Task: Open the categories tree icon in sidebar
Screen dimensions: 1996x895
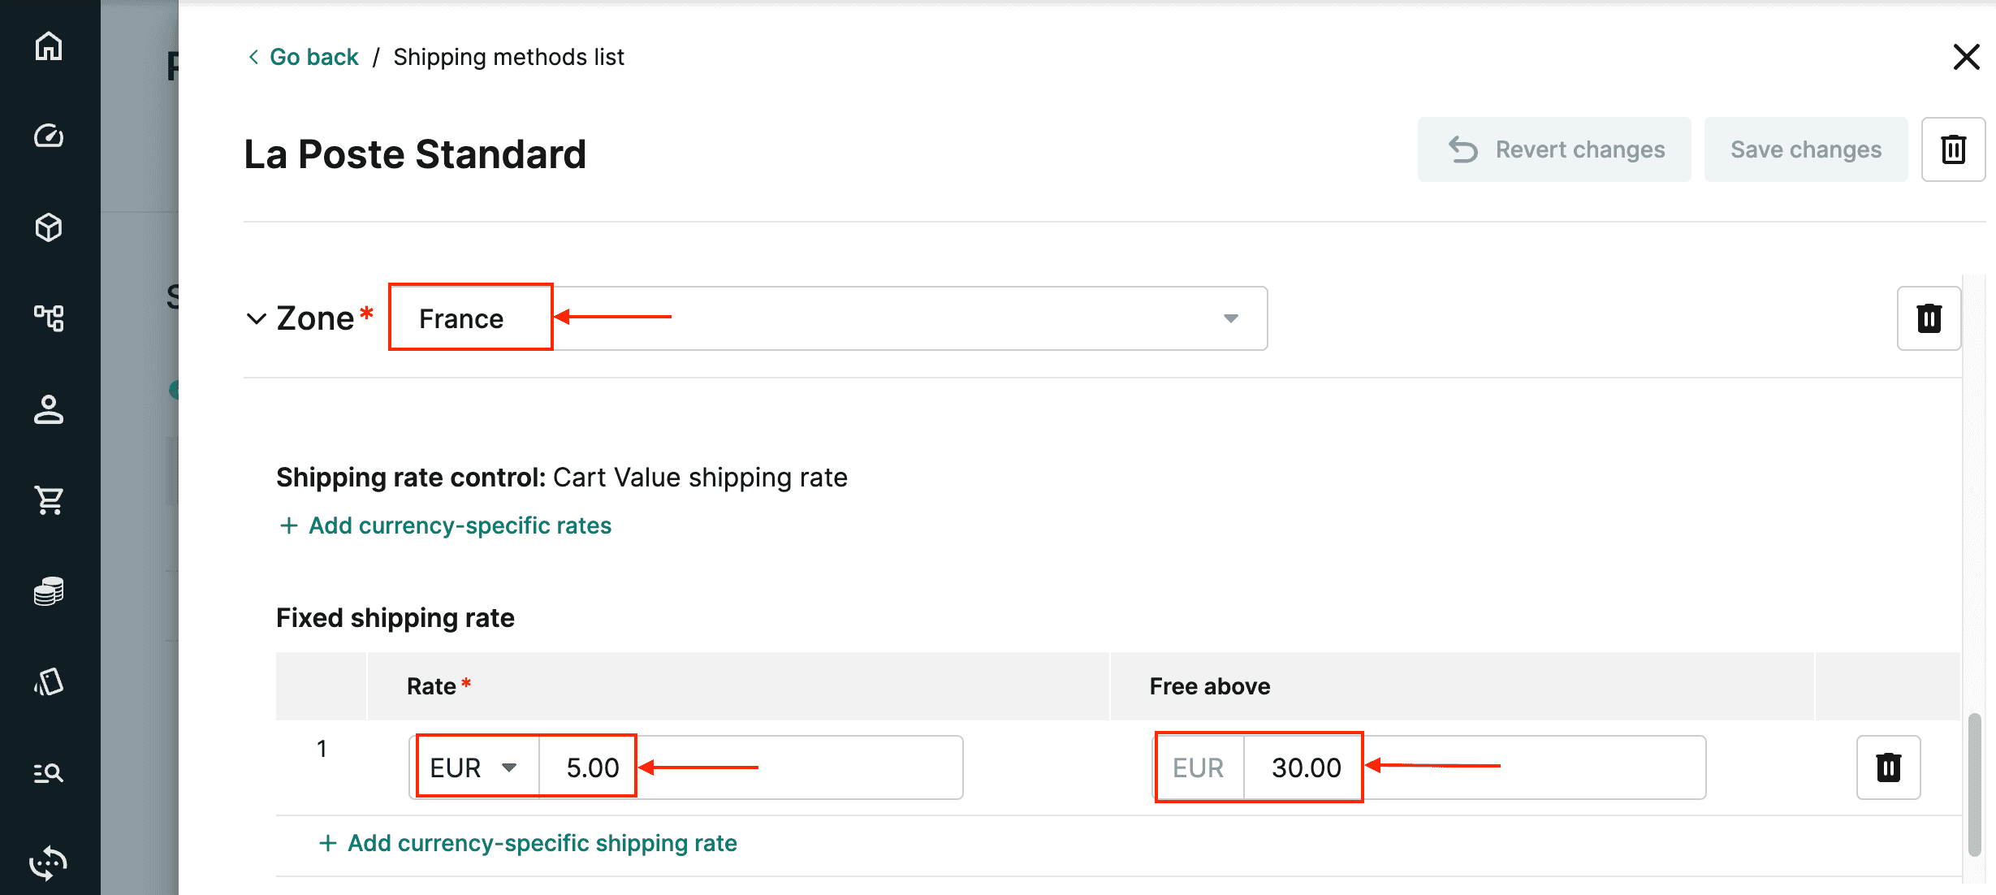Action: tap(49, 318)
